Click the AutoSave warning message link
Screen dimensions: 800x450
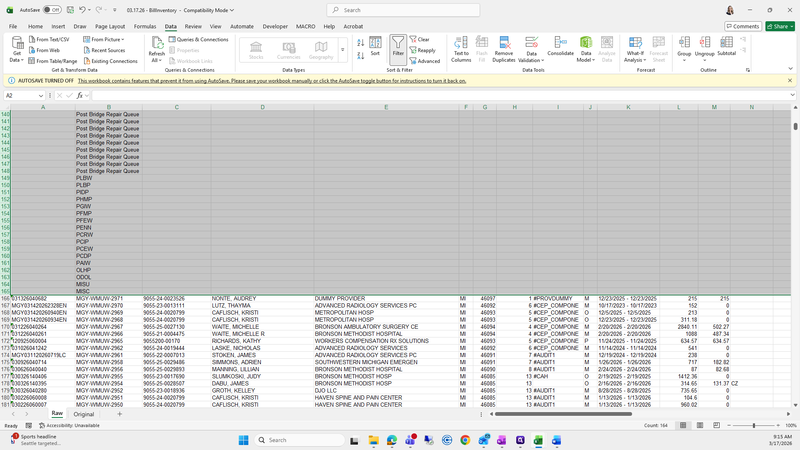(272, 81)
